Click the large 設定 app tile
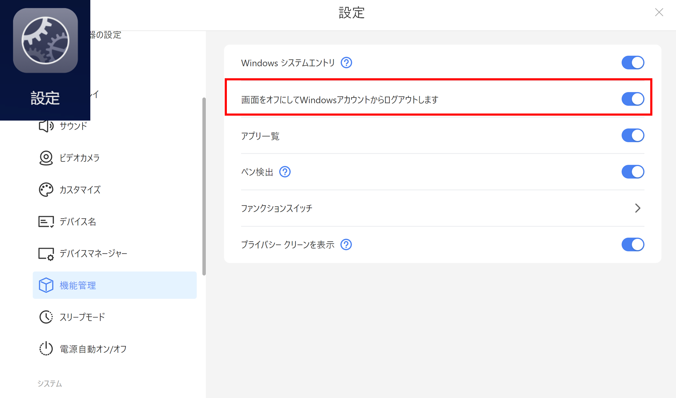This screenshot has width=676, height=398. pyautogui.click(x=45, y=60)
